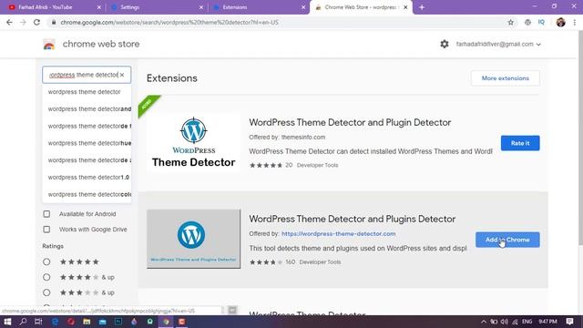This screenshot has height=328, width=583.
Task: Go back to the previous page
Action: coord(9,22)
